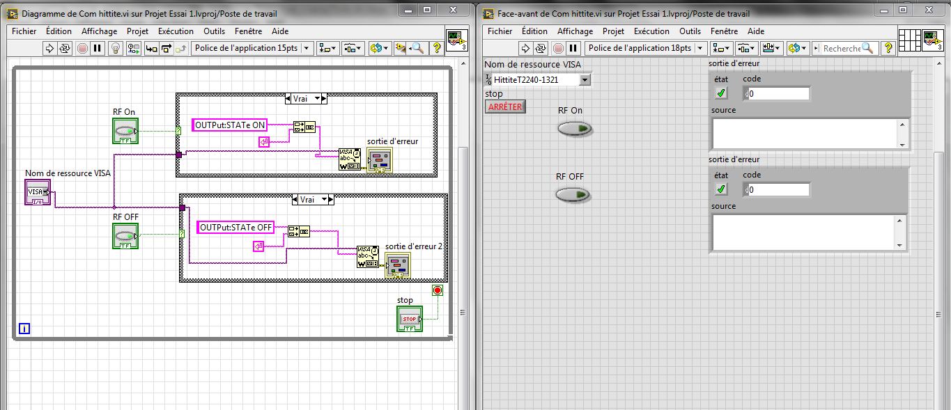Abort execution in the Diagramme window
Viewport: 951px width, 410px height.
tap(82, 48)
